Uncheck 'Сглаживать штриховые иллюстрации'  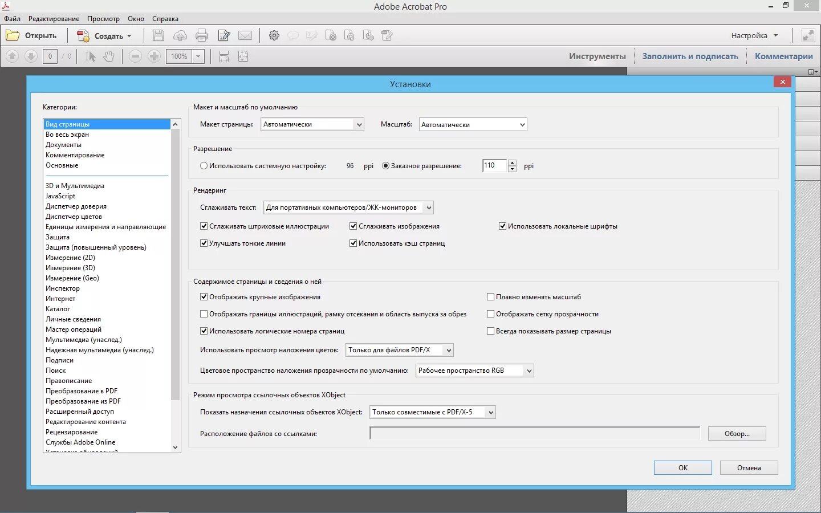204,226
